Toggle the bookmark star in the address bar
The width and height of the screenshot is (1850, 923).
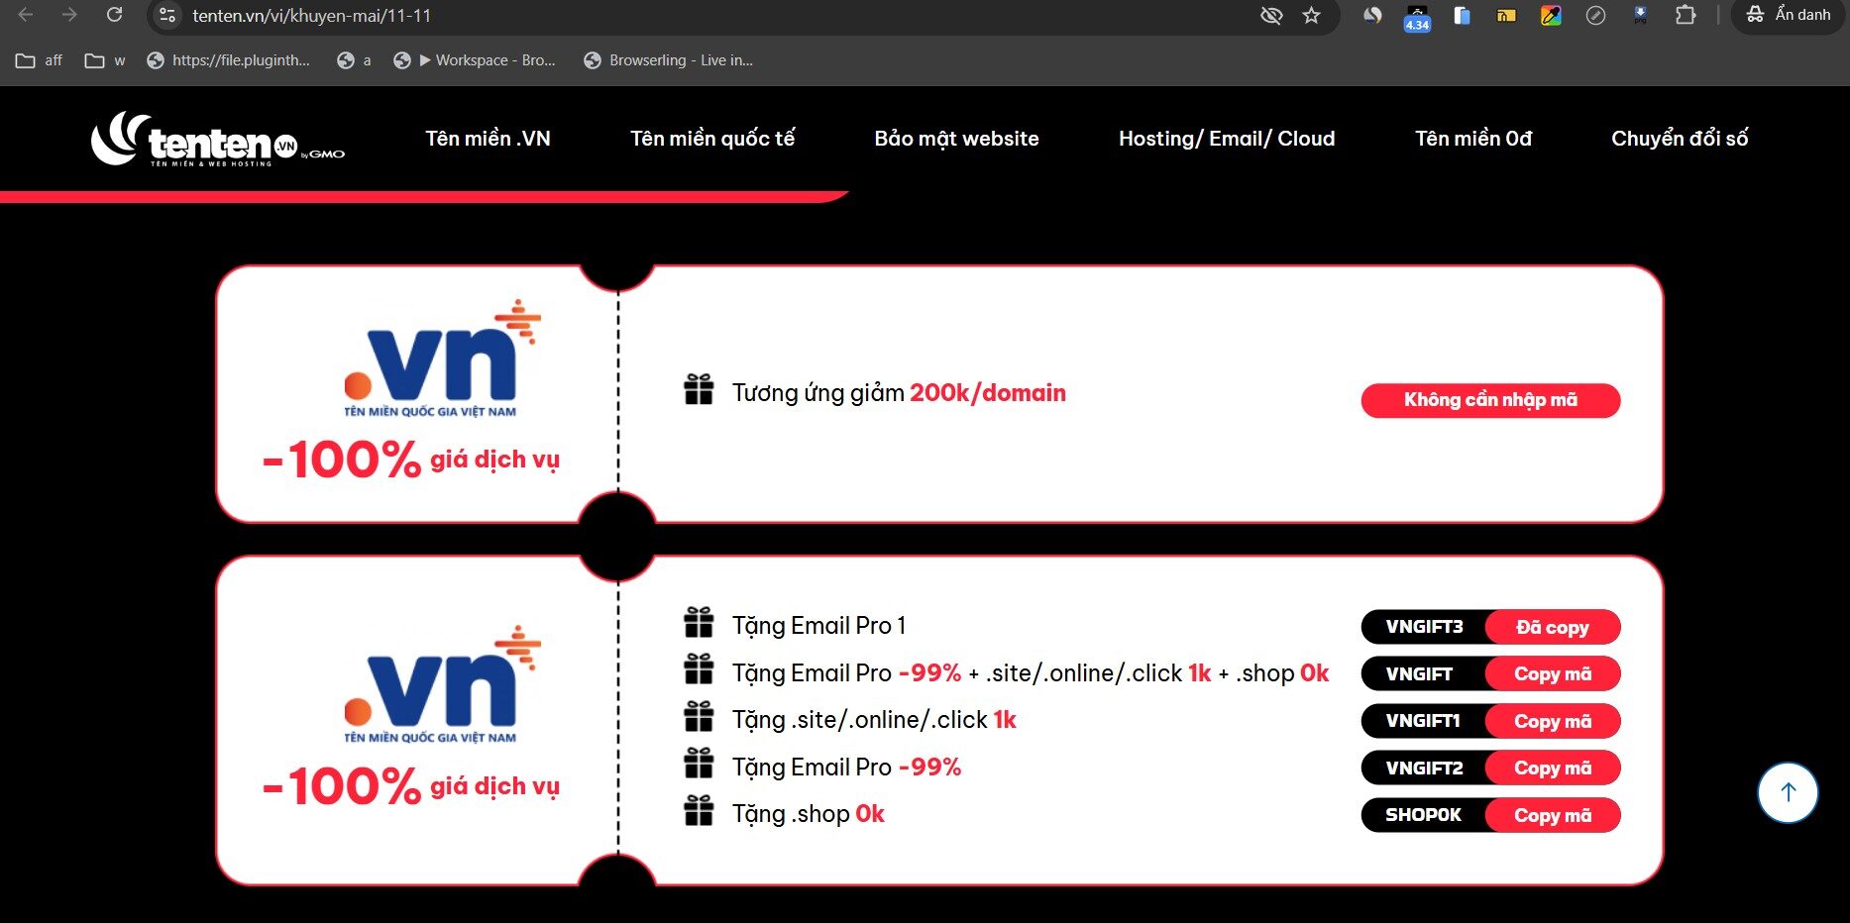coord(1310,16)
